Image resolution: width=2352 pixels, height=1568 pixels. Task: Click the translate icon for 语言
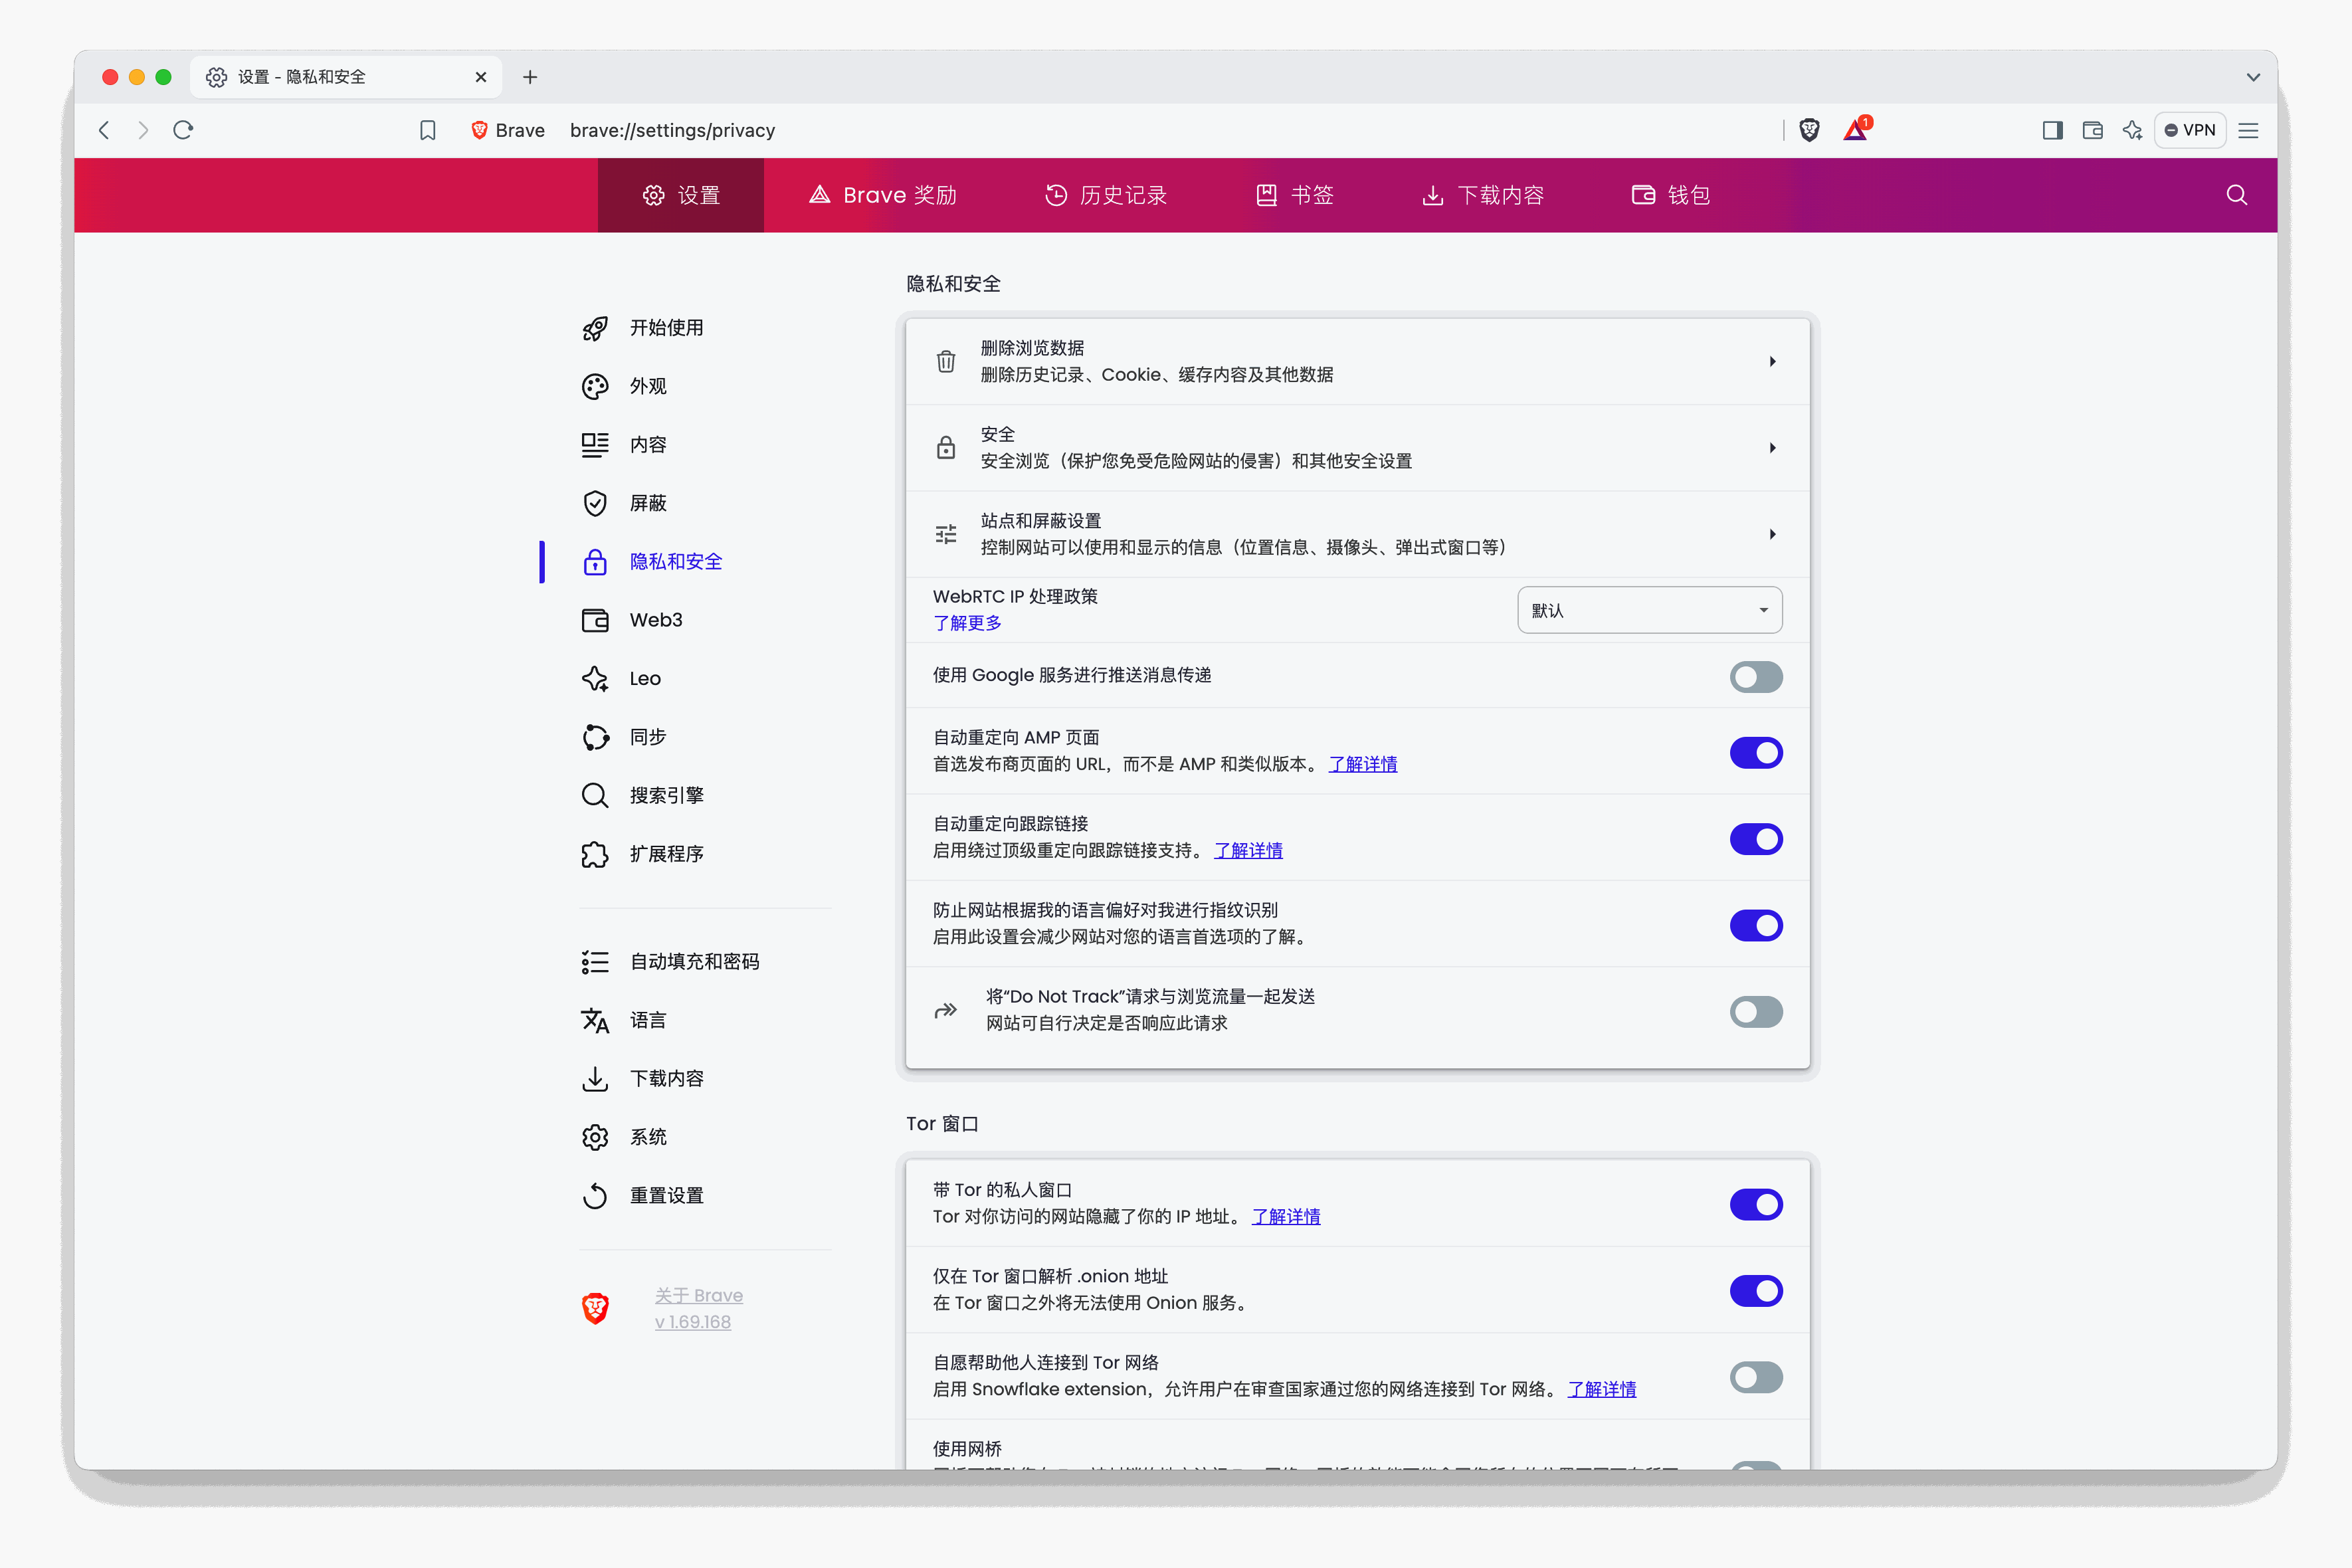(x=595, y=1020)
